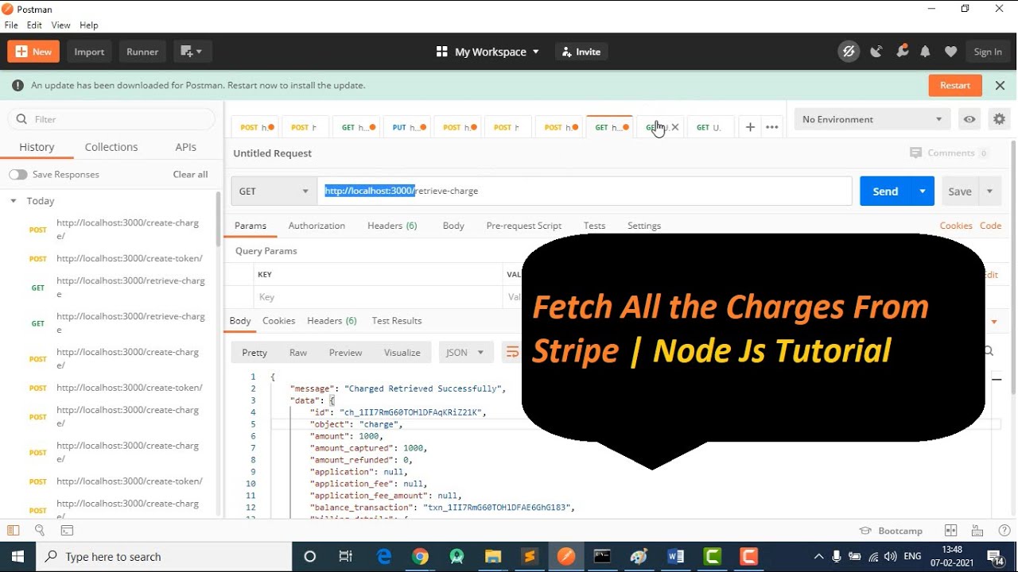
Task: Toggle response line wrap icon
Action: coord(512,352)
